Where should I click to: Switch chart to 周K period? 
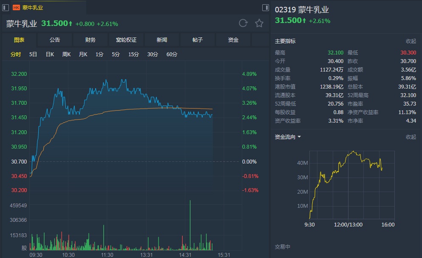click(x=66, y=54)
